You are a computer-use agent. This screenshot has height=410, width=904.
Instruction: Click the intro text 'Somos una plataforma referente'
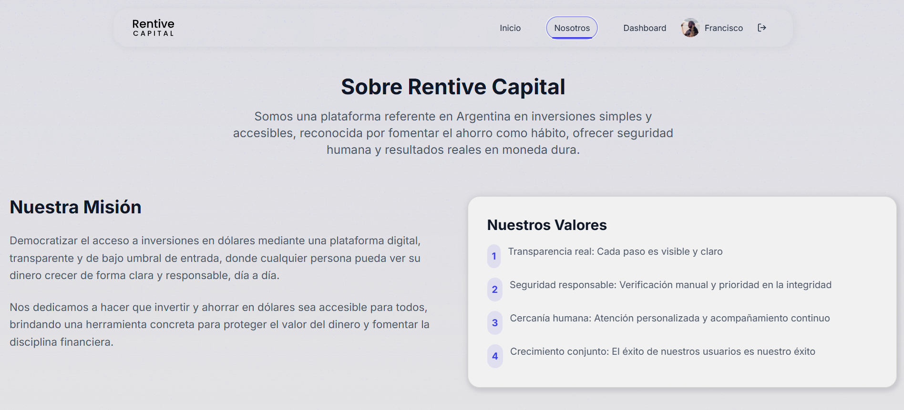(x=453, y=133)
